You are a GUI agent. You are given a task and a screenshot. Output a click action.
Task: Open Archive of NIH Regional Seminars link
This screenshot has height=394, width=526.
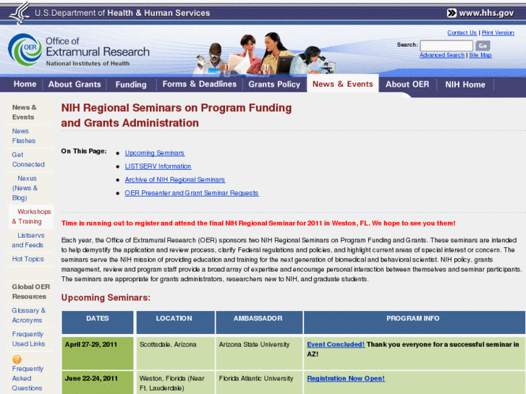[x=175, y=180]
